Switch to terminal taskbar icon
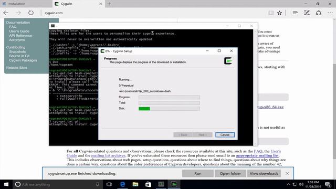 (161, 184)
